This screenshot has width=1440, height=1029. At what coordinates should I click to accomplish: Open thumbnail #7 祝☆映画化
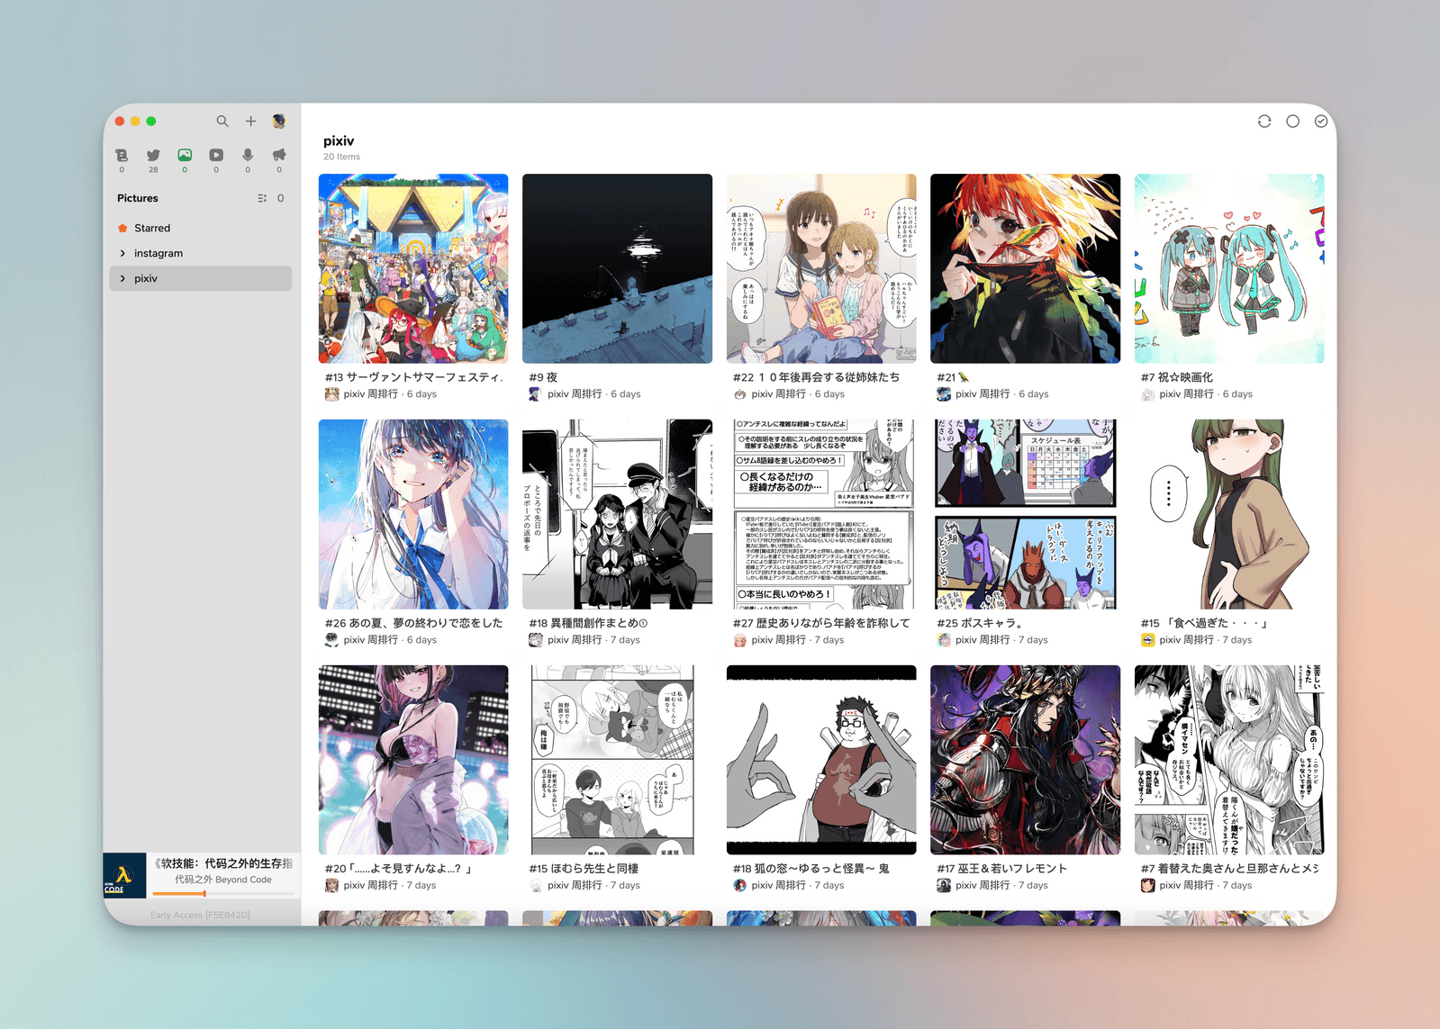(1229, 268)
